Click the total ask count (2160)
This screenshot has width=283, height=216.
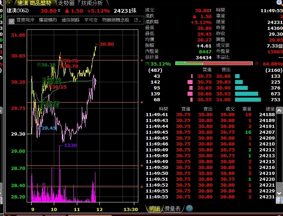click(274, 70)
